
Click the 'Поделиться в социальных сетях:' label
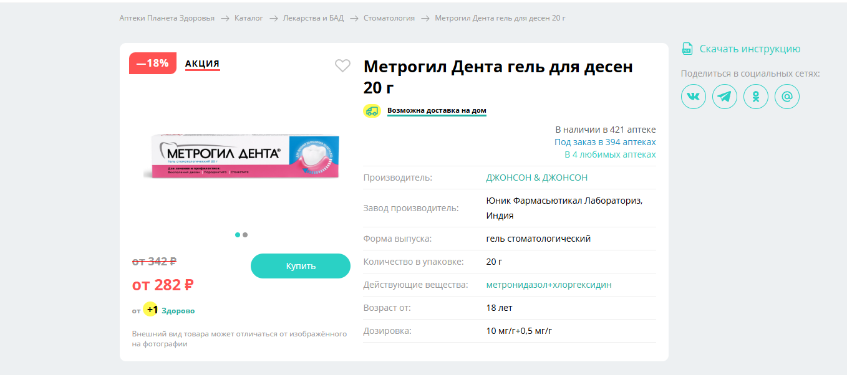pos(750,74)
